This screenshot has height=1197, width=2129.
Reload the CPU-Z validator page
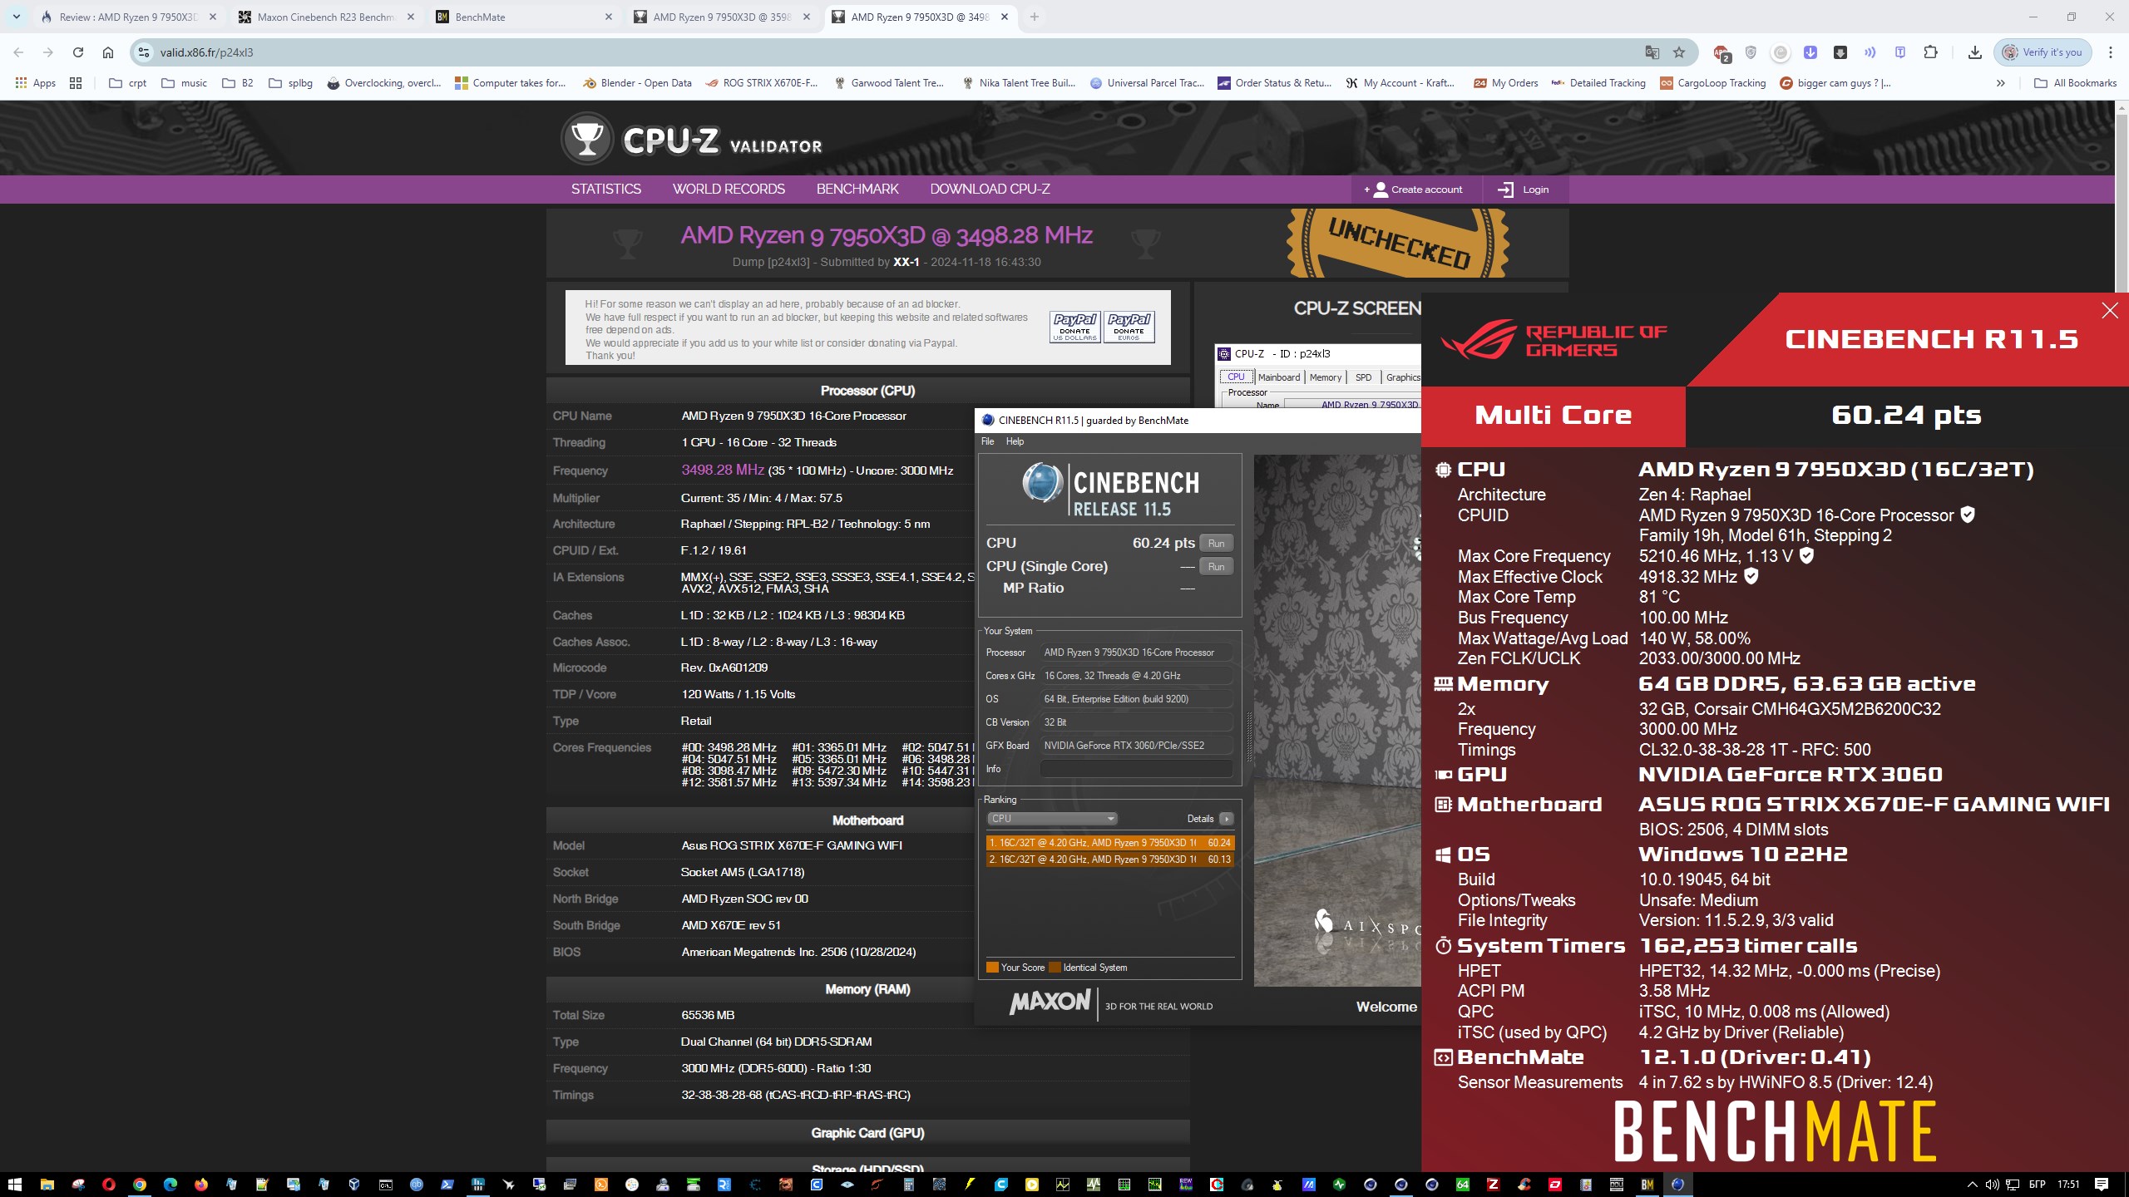coord(78,52)
